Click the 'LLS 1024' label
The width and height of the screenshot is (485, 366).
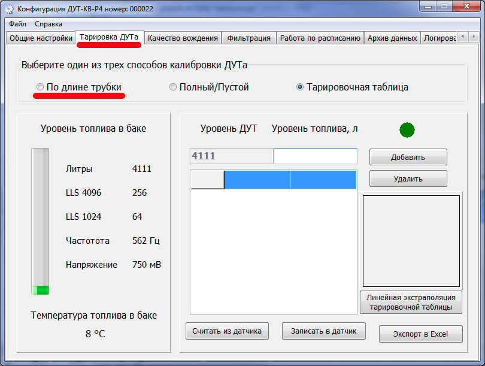click(83, 217)
